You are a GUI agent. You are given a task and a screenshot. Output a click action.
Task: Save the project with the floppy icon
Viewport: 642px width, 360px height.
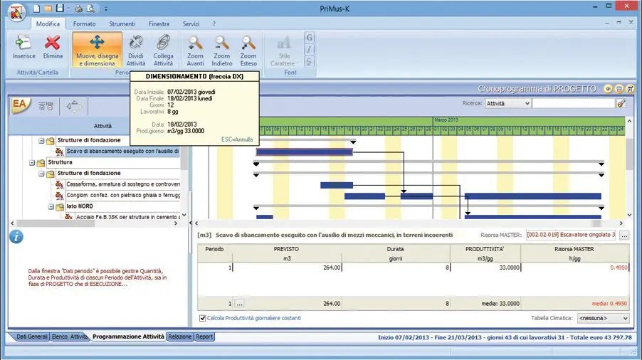click(60, 9)
